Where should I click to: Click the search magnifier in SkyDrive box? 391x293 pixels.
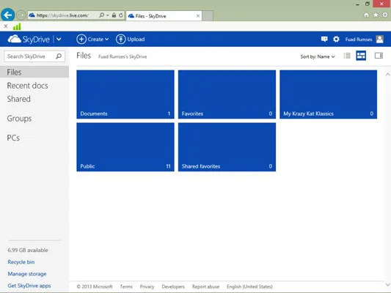click(x=59, y=56)
